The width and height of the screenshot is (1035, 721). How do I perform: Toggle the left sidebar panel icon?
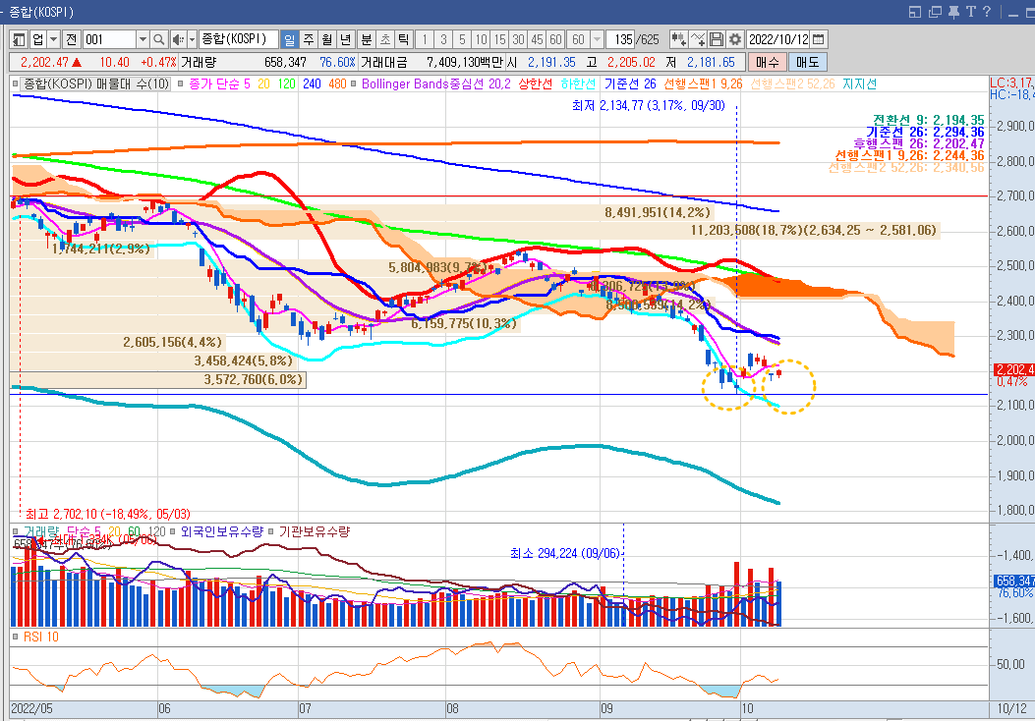(x=19, y=39)
